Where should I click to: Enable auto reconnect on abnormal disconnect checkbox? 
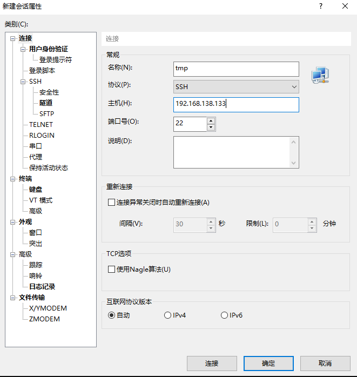coord(112,203)
